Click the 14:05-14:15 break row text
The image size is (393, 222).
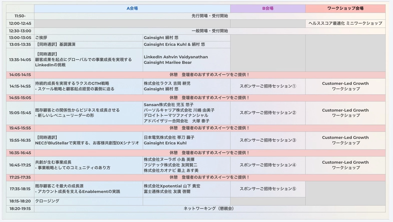210,75
